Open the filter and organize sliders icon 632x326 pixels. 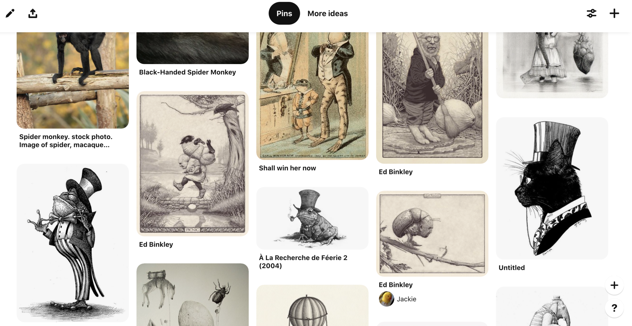(591, 13)
